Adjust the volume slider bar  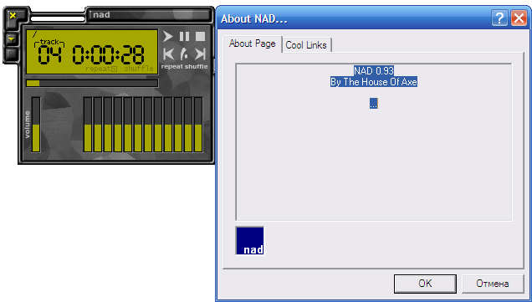coord(36,125)
